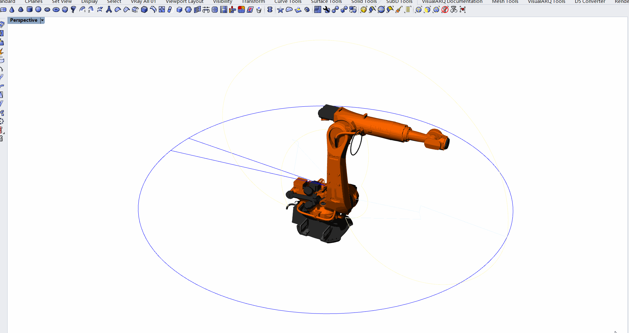Choose the SubD sphere tool
This screenshot has height=333, width=629.
coord(38,10)
